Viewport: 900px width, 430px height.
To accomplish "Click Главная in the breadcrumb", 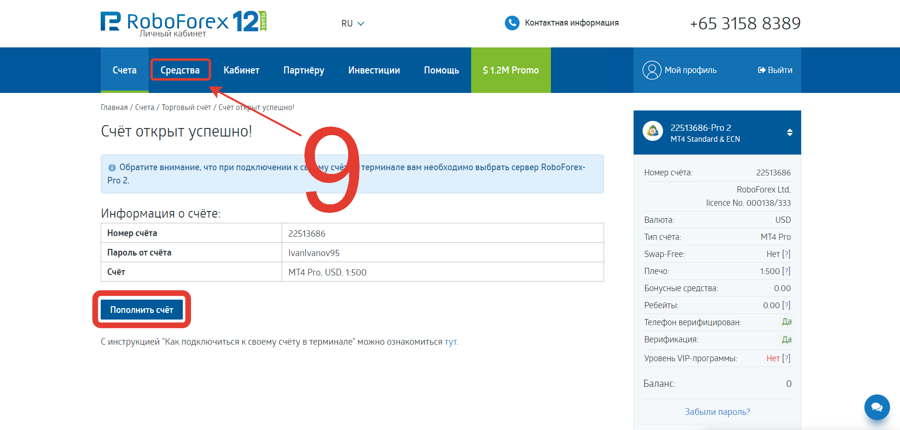I will pyautogui.click(x=114, y=107).
